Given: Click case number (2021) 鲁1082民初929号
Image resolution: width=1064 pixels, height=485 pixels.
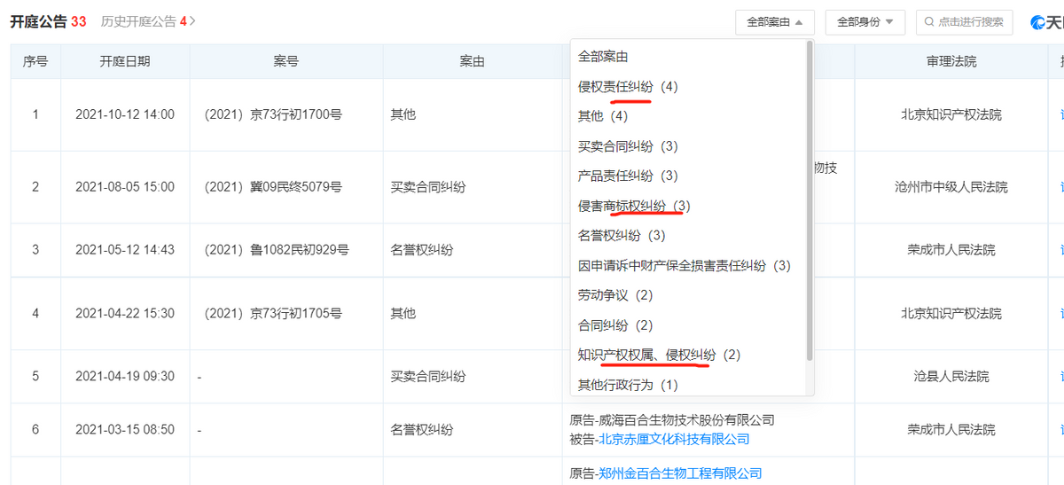Looking at the screenshot, I should pos(276,250).
